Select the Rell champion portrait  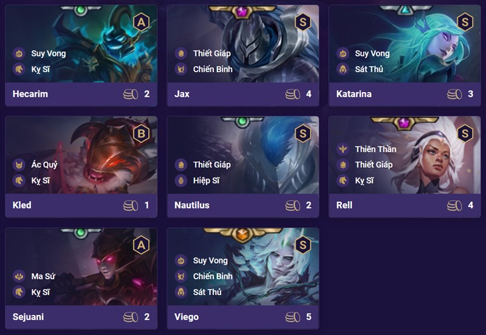[405, 155]
